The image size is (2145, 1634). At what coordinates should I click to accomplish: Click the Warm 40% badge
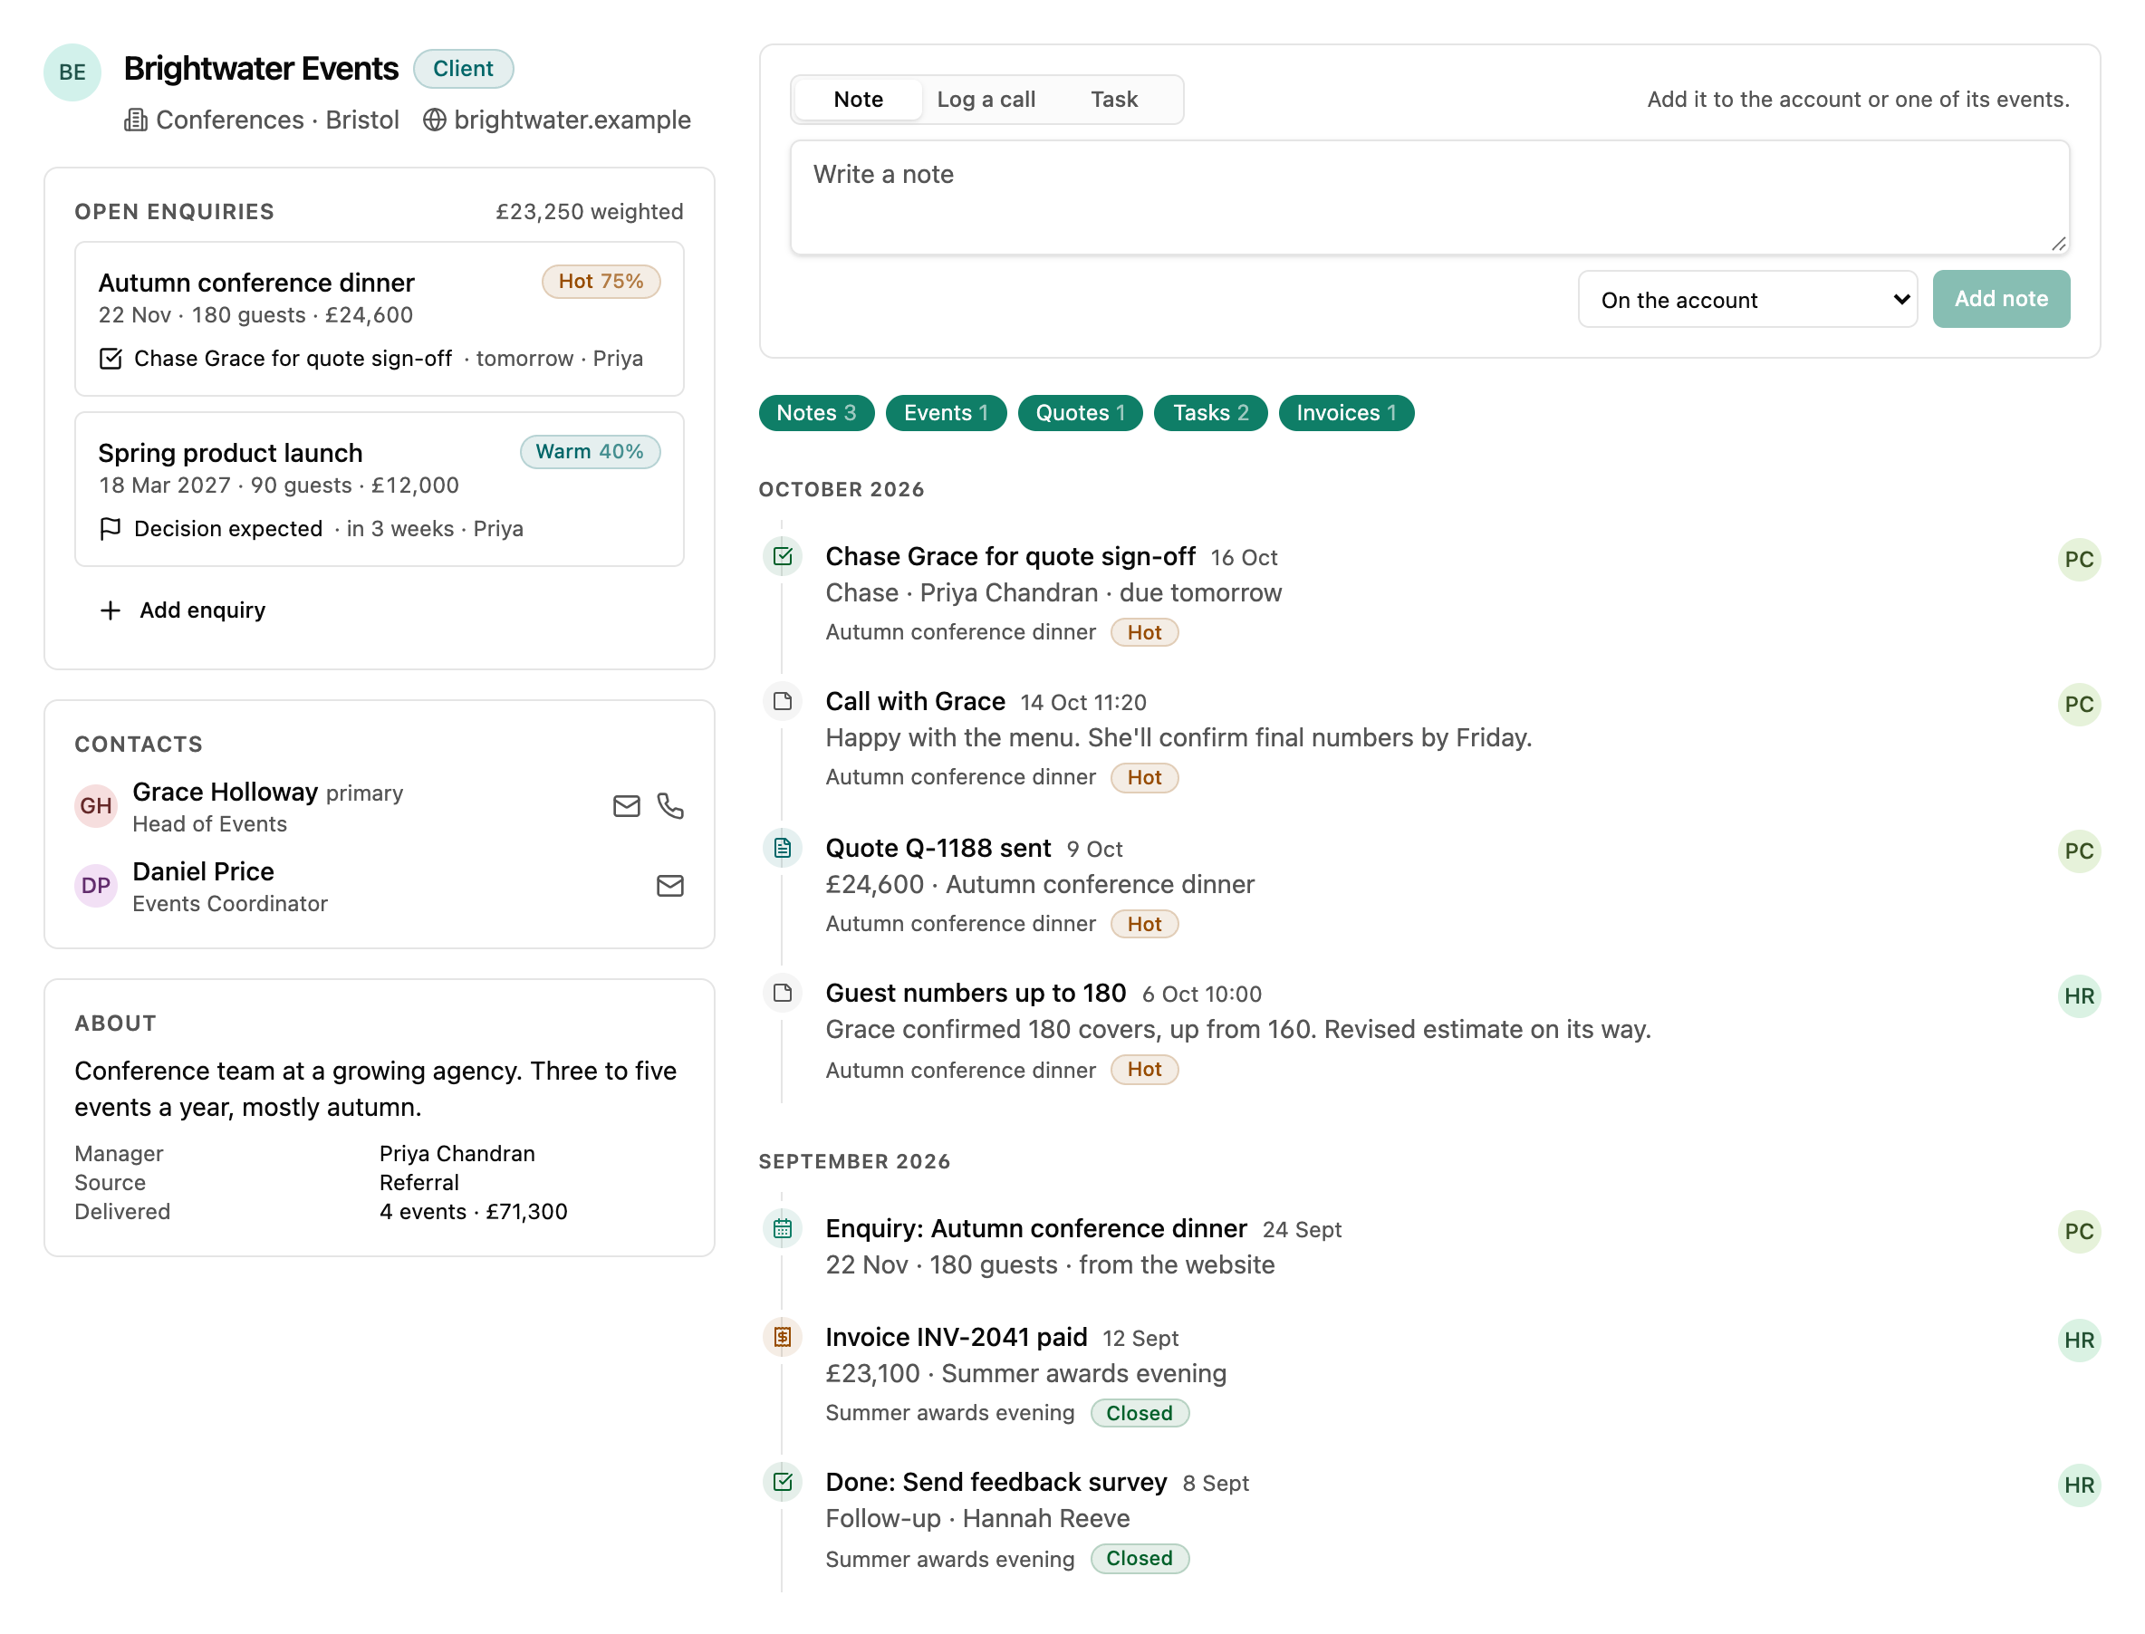click(x=590, y=451)
